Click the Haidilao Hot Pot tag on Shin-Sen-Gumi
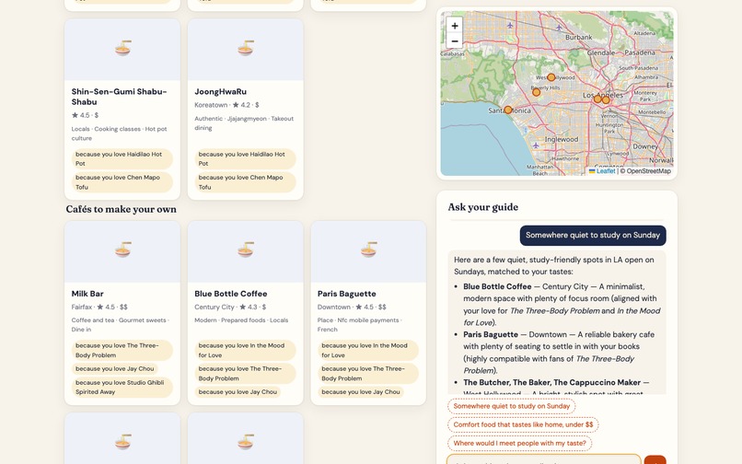 [x=122, y=158]
